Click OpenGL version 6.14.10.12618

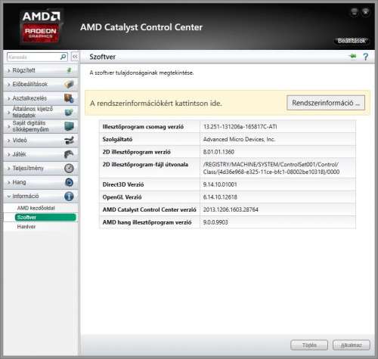[x=220, y=197]
